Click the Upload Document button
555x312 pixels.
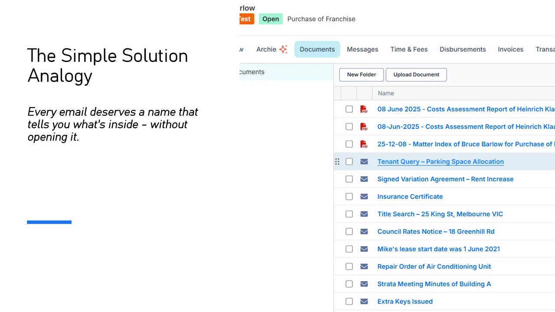(x=416, y=75)
